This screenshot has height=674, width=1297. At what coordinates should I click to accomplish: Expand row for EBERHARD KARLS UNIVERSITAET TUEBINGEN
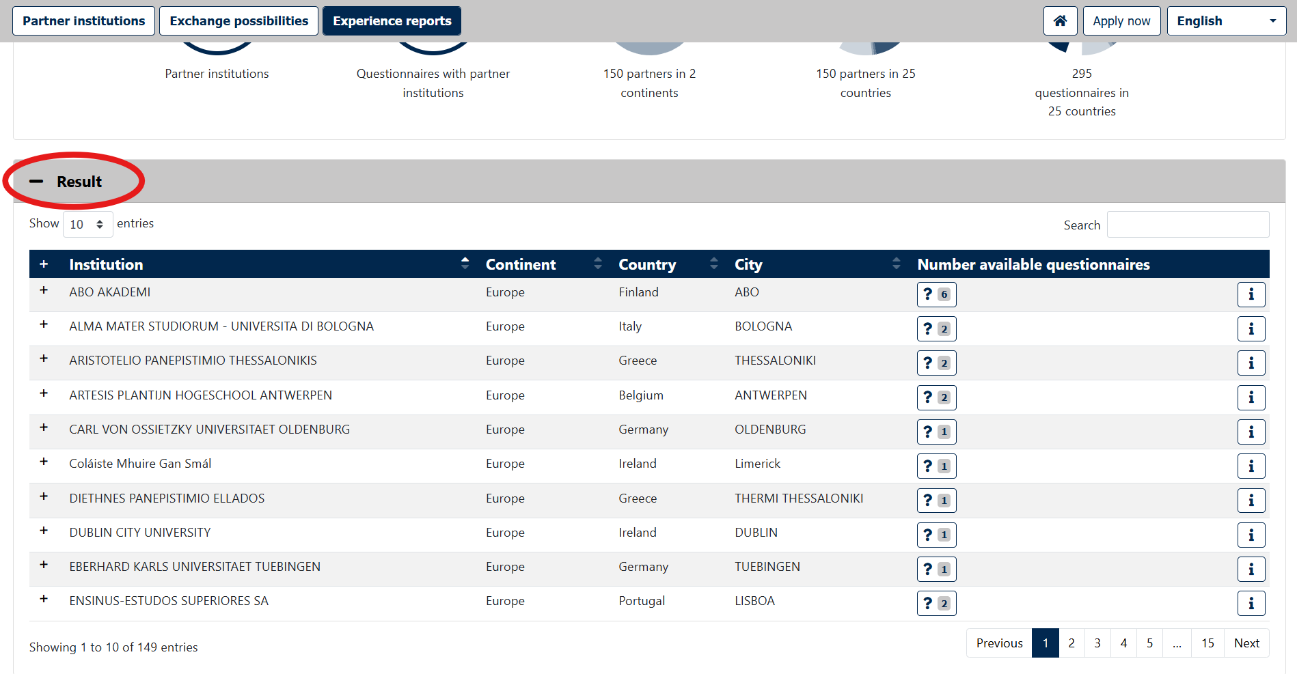pyautogui.click(x=44, y=565)
